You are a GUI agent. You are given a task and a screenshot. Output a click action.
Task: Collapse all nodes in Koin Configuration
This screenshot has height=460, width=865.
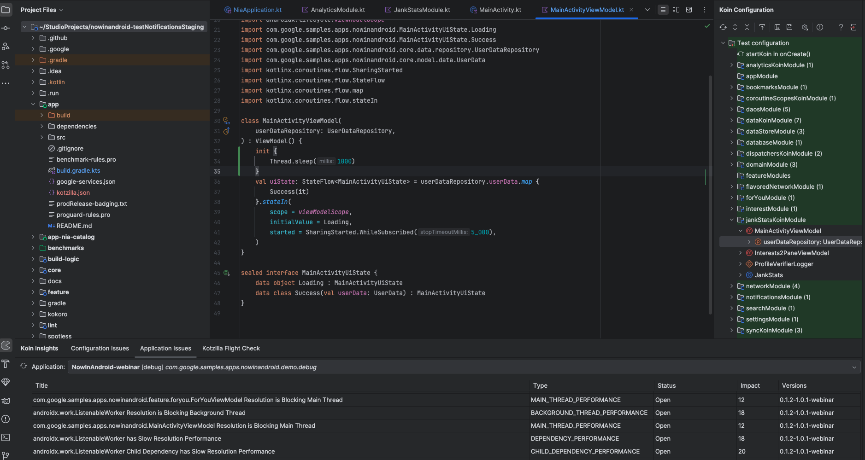pyautogui.click(x=747, y=27)
